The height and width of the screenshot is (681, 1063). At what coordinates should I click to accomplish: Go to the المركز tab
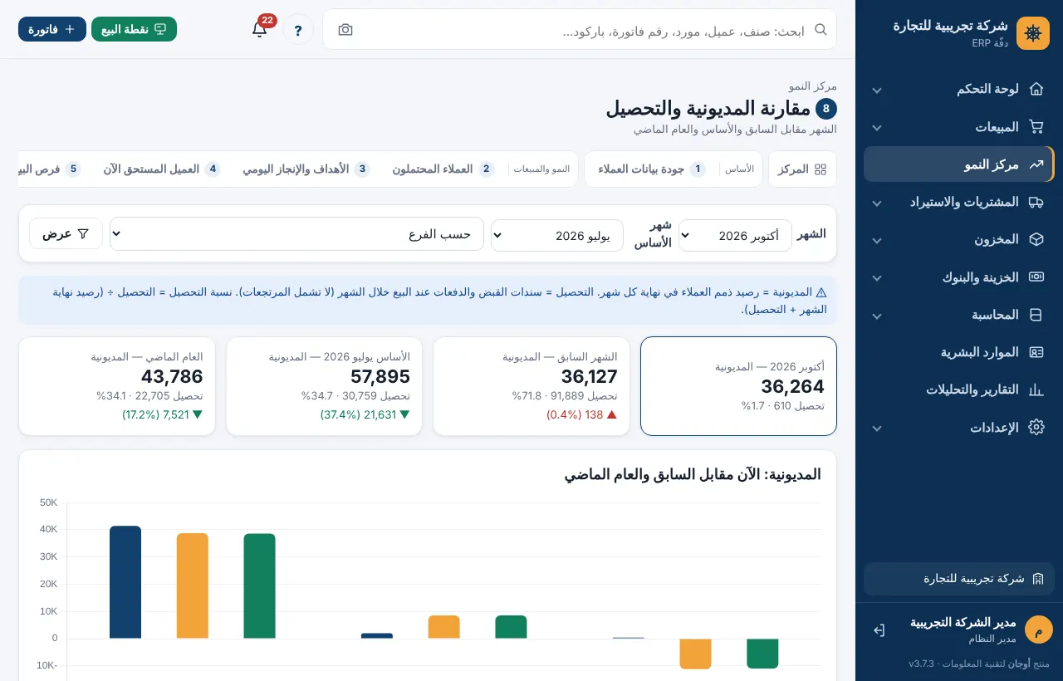pyautogui.click(x=802, y=169)
